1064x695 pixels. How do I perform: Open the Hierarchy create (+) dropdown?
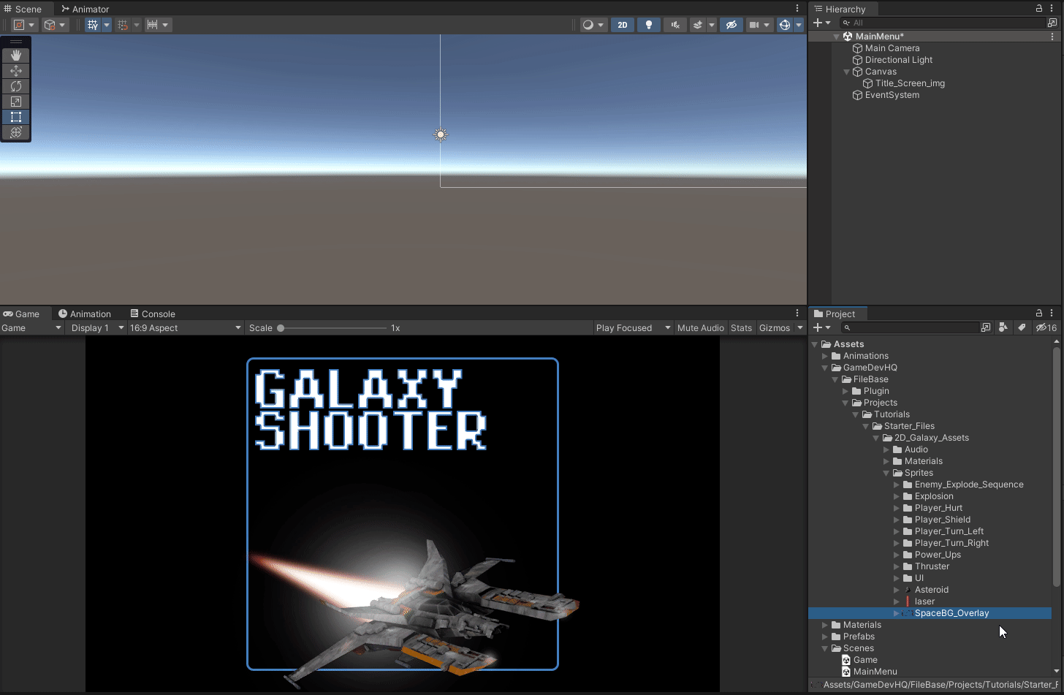[821, 23]
